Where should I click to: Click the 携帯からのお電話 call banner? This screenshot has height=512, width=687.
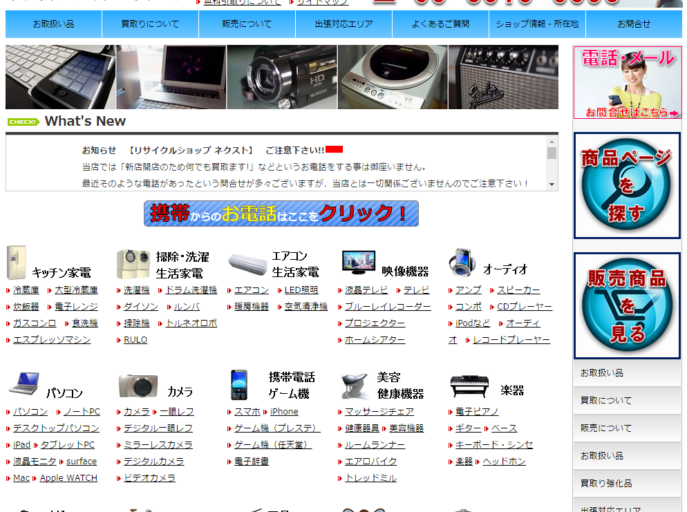pyautogui.click(x=281, y=214)
